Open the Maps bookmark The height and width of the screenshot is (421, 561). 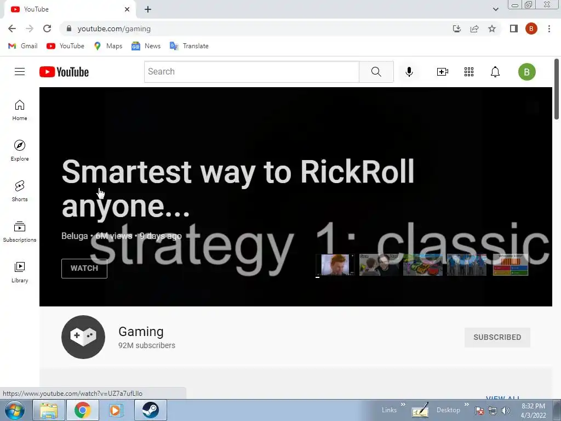click(108, 46)
